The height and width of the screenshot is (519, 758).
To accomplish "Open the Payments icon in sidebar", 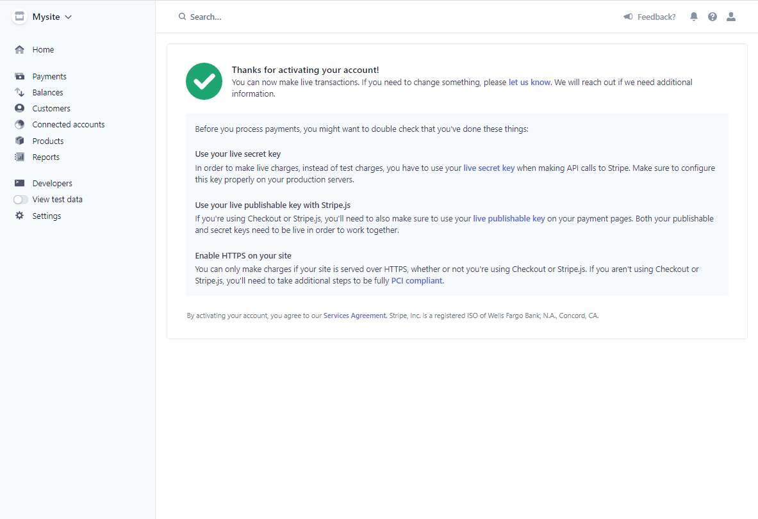I will (x=19, y=76).
